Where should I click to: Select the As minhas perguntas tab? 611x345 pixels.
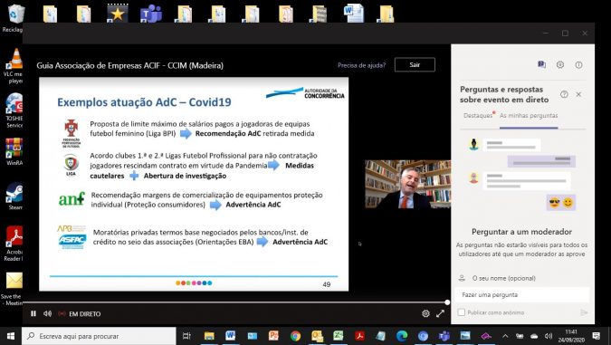point(529,115)
